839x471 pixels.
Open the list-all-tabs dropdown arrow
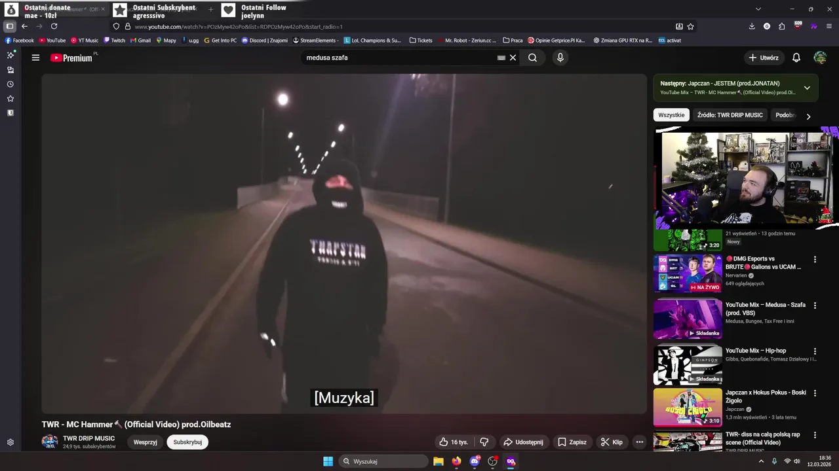pos(758,9)
